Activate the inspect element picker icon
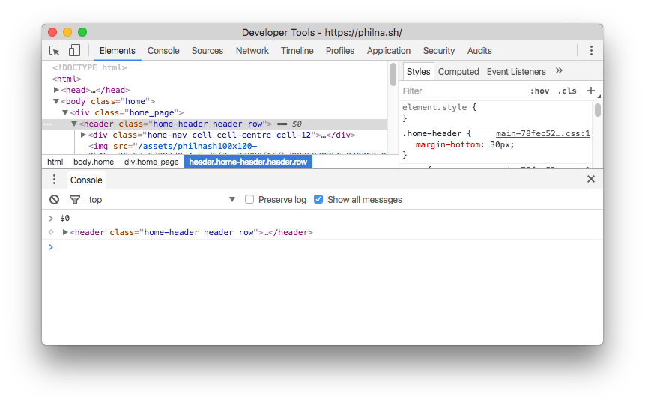Viewport: 645px width, 405px height. [x=54, y=51]
